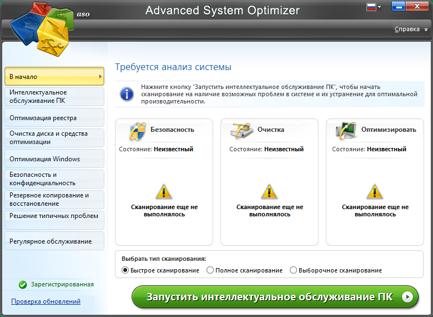
Task: Select Быстрое сканирование radio button
Action: coord(125,270)
